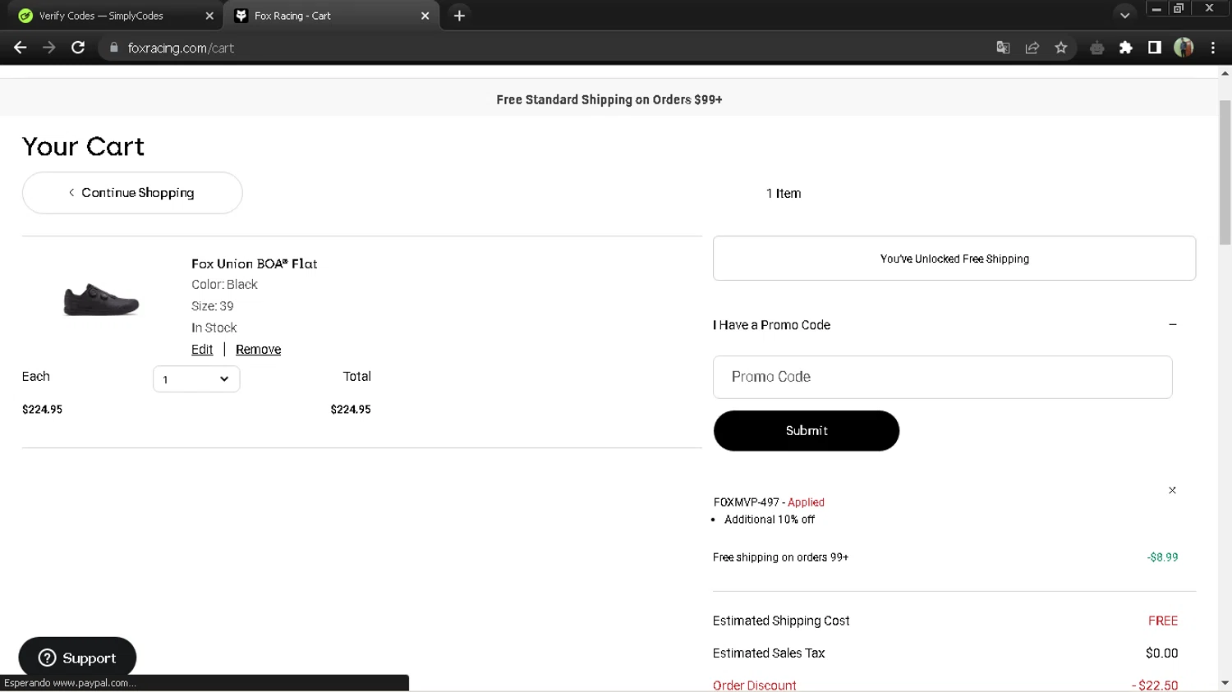1232x692 pixels.
Task: Collapse the I Have a Promo Code section
Action: (x=1172, y=325)
